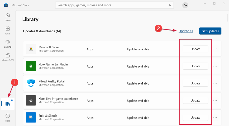Open the Gaming section

[8, 44]
